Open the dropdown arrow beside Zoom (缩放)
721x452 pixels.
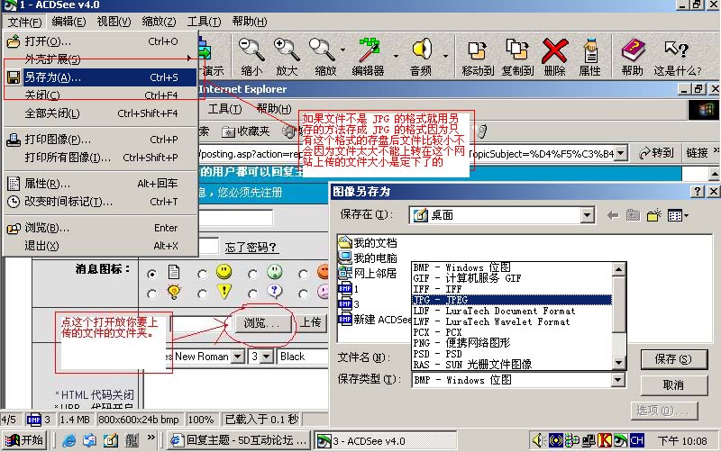[x=342, y=50]
